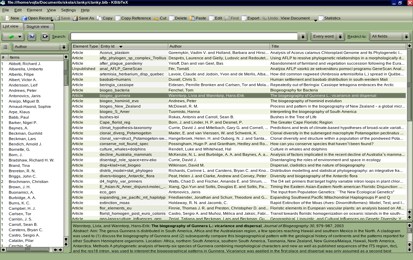Click the Find toolbar icon

(x=227, y=18)
